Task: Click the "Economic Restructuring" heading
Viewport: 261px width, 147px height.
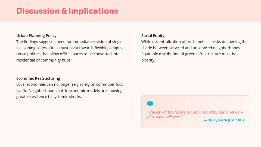Action: [x=38, y=78]
